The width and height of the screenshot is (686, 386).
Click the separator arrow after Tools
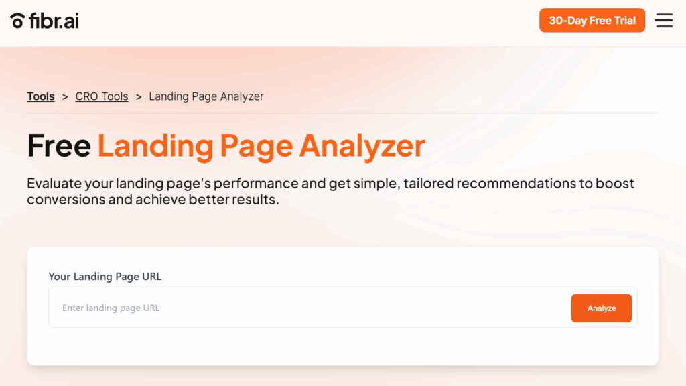tap(65, 96)
